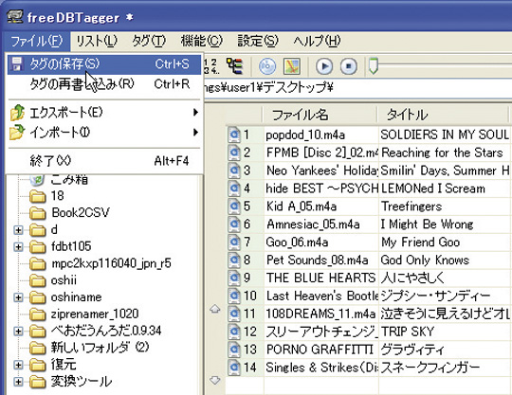512x395 pixels.
Task: Select file 108DREAMS_11.m4a
Action: coord(320,314)
